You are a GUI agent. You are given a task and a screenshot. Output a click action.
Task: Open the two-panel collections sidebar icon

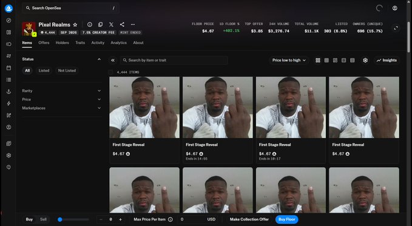(8, 32)
